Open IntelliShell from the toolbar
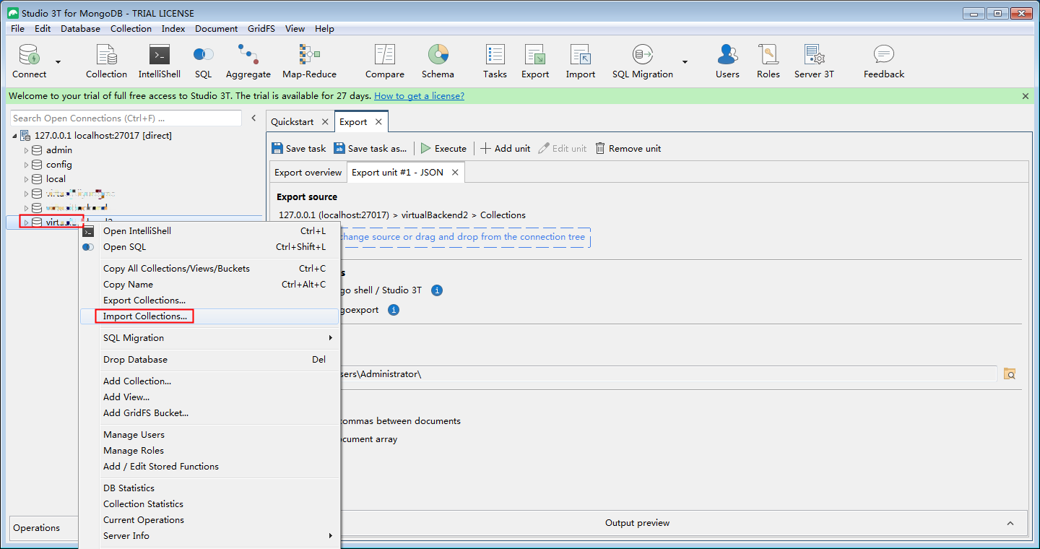This screenshot has height=549, width=1040. click(159, 61)
